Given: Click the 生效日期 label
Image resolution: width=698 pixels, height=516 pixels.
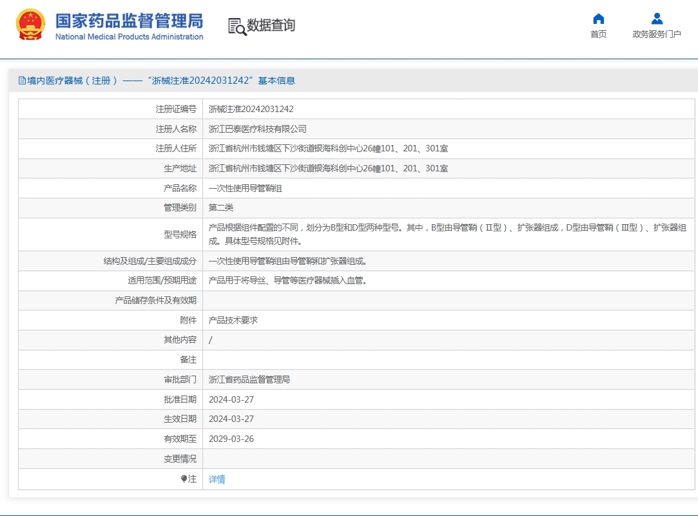Looking at the screenshot, I should tap(180, 419).
